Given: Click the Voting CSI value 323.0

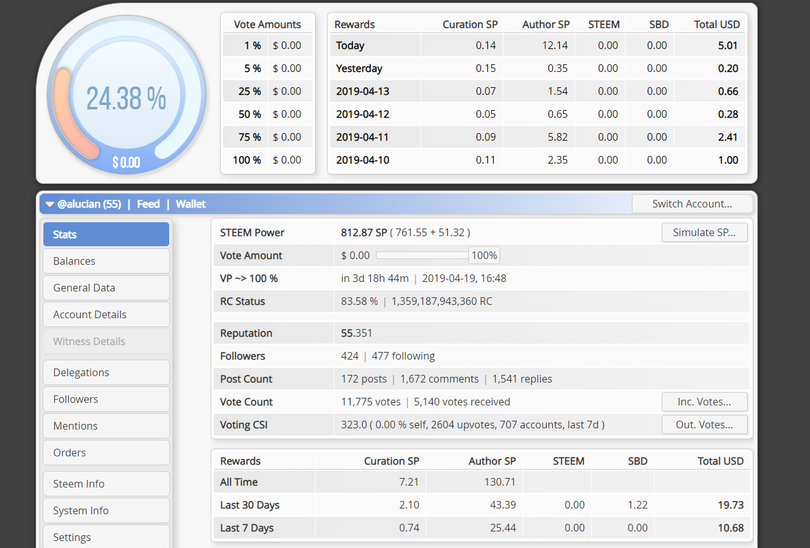Looking at the screenshot, I should click(353, 425).
